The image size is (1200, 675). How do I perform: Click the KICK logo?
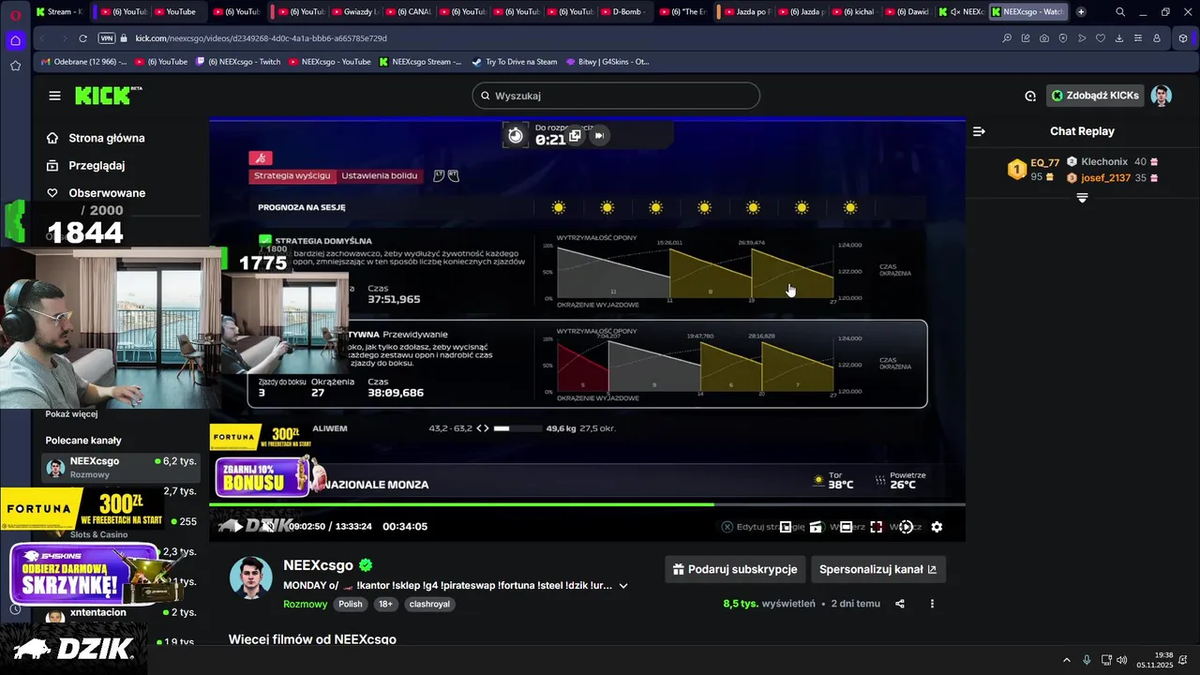tap(108, 96)
